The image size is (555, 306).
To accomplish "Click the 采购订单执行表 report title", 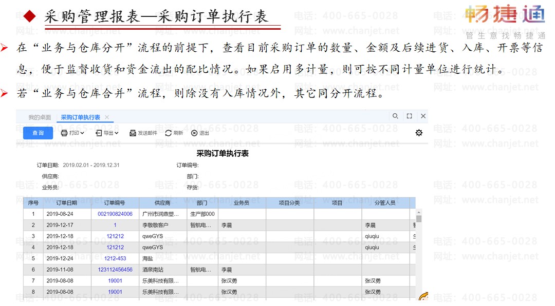I will click(x=223, y=154).
